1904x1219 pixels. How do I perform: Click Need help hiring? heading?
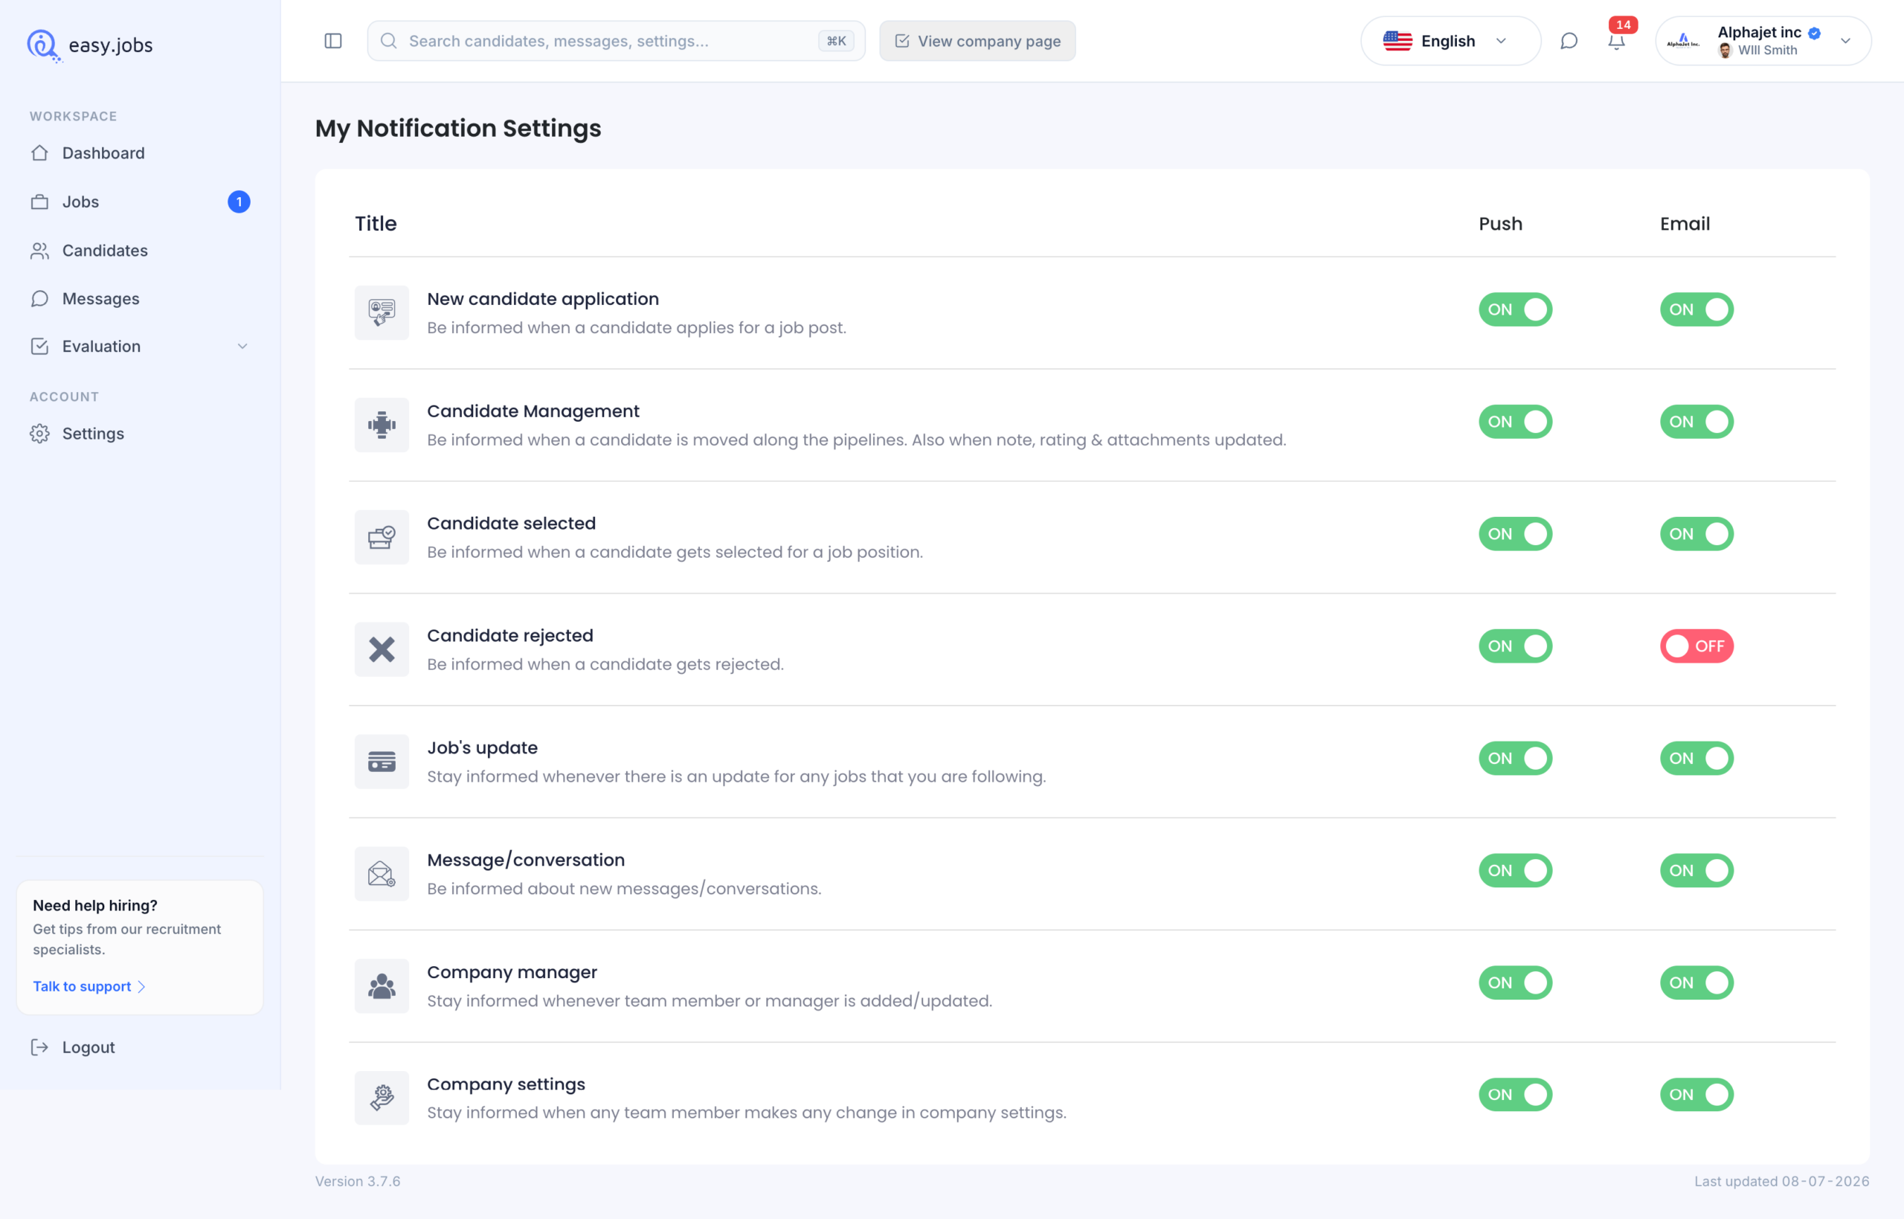[x=95, y=906]
